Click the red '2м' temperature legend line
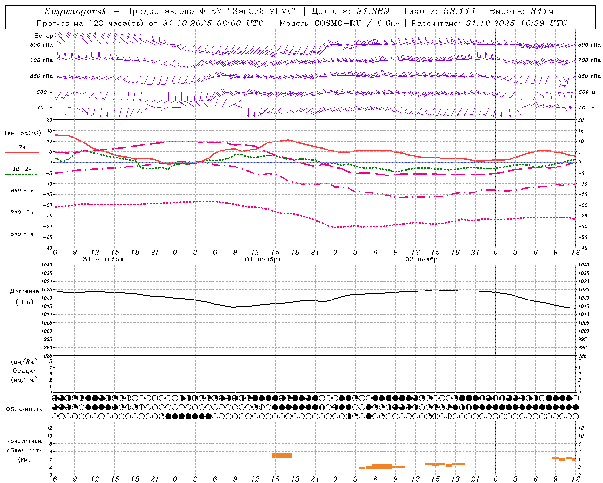 pyautogui.click(x=22, y=153)
